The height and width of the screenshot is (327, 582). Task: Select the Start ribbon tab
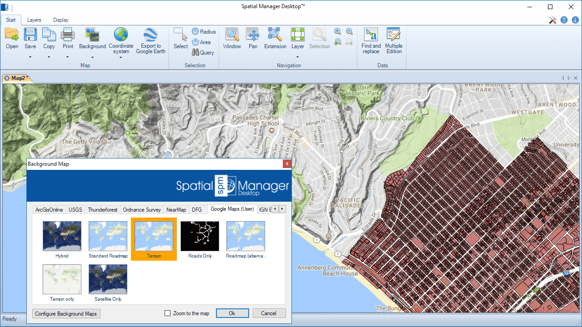click(x=11, y=20)
